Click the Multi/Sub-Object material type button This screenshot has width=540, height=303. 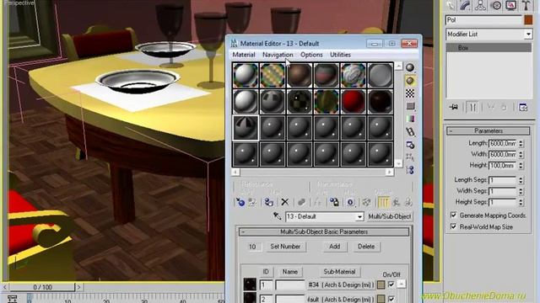(390, 217)
